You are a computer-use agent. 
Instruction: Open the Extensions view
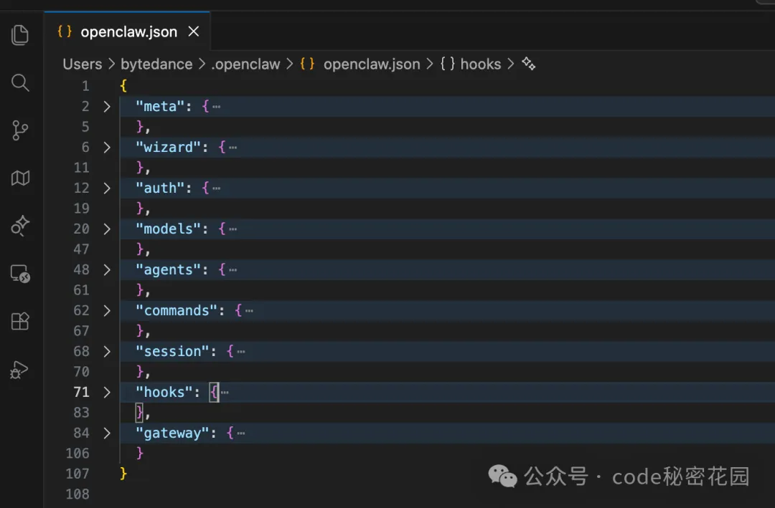click(20, 321)
